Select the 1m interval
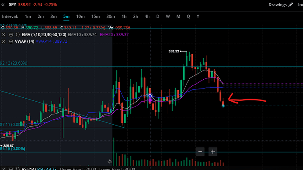The width and height of the screenshot is (303, 170). tap(28, 16)
